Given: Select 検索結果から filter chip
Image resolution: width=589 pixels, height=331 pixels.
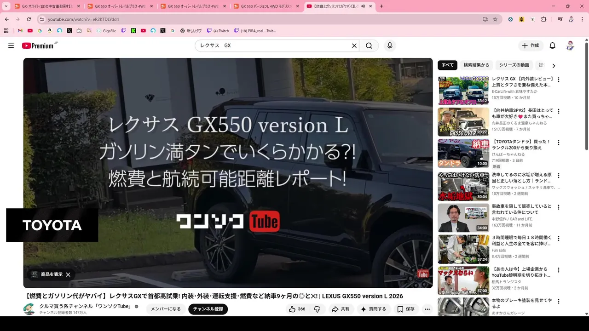Looking at the screenshot, I should click(476, 65).
